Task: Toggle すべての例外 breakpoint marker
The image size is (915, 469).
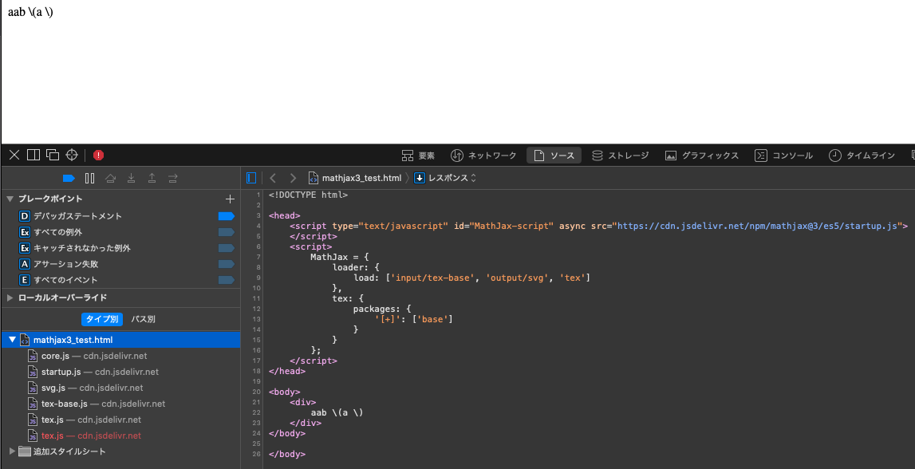Action: click(x=227, y=232)
